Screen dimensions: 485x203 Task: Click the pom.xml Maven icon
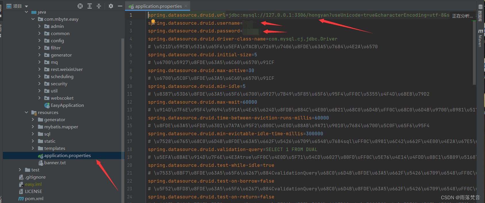click(21, 198)
